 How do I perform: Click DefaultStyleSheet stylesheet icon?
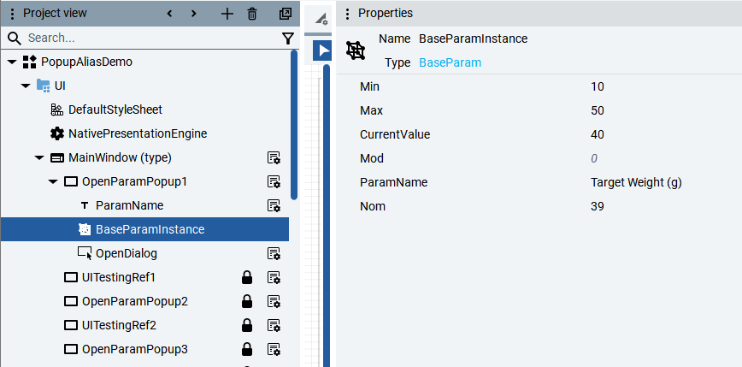[56, 110]
